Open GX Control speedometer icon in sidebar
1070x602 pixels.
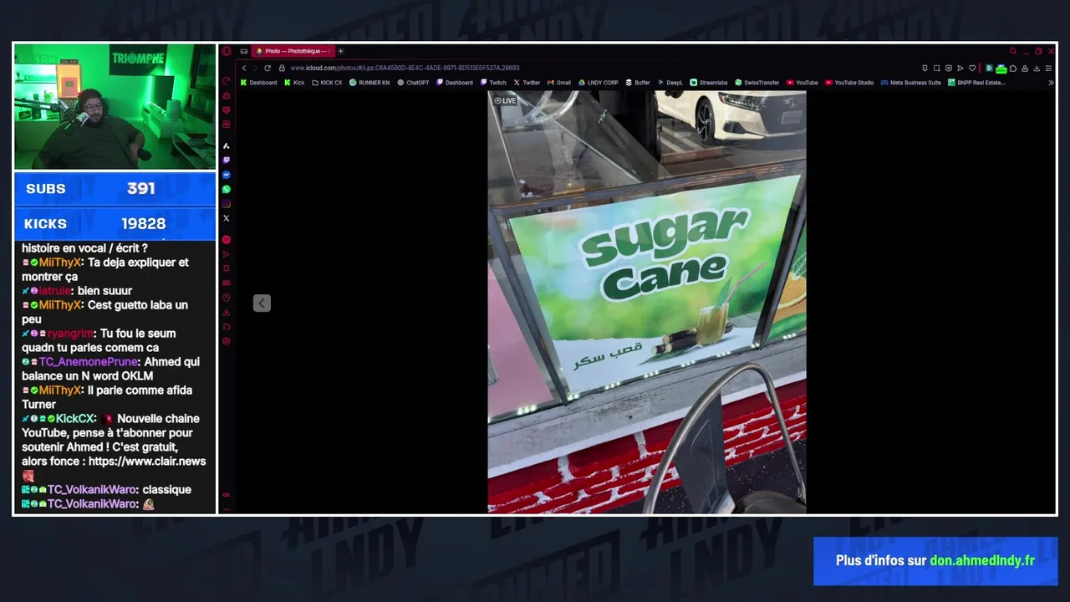(226, 81)
